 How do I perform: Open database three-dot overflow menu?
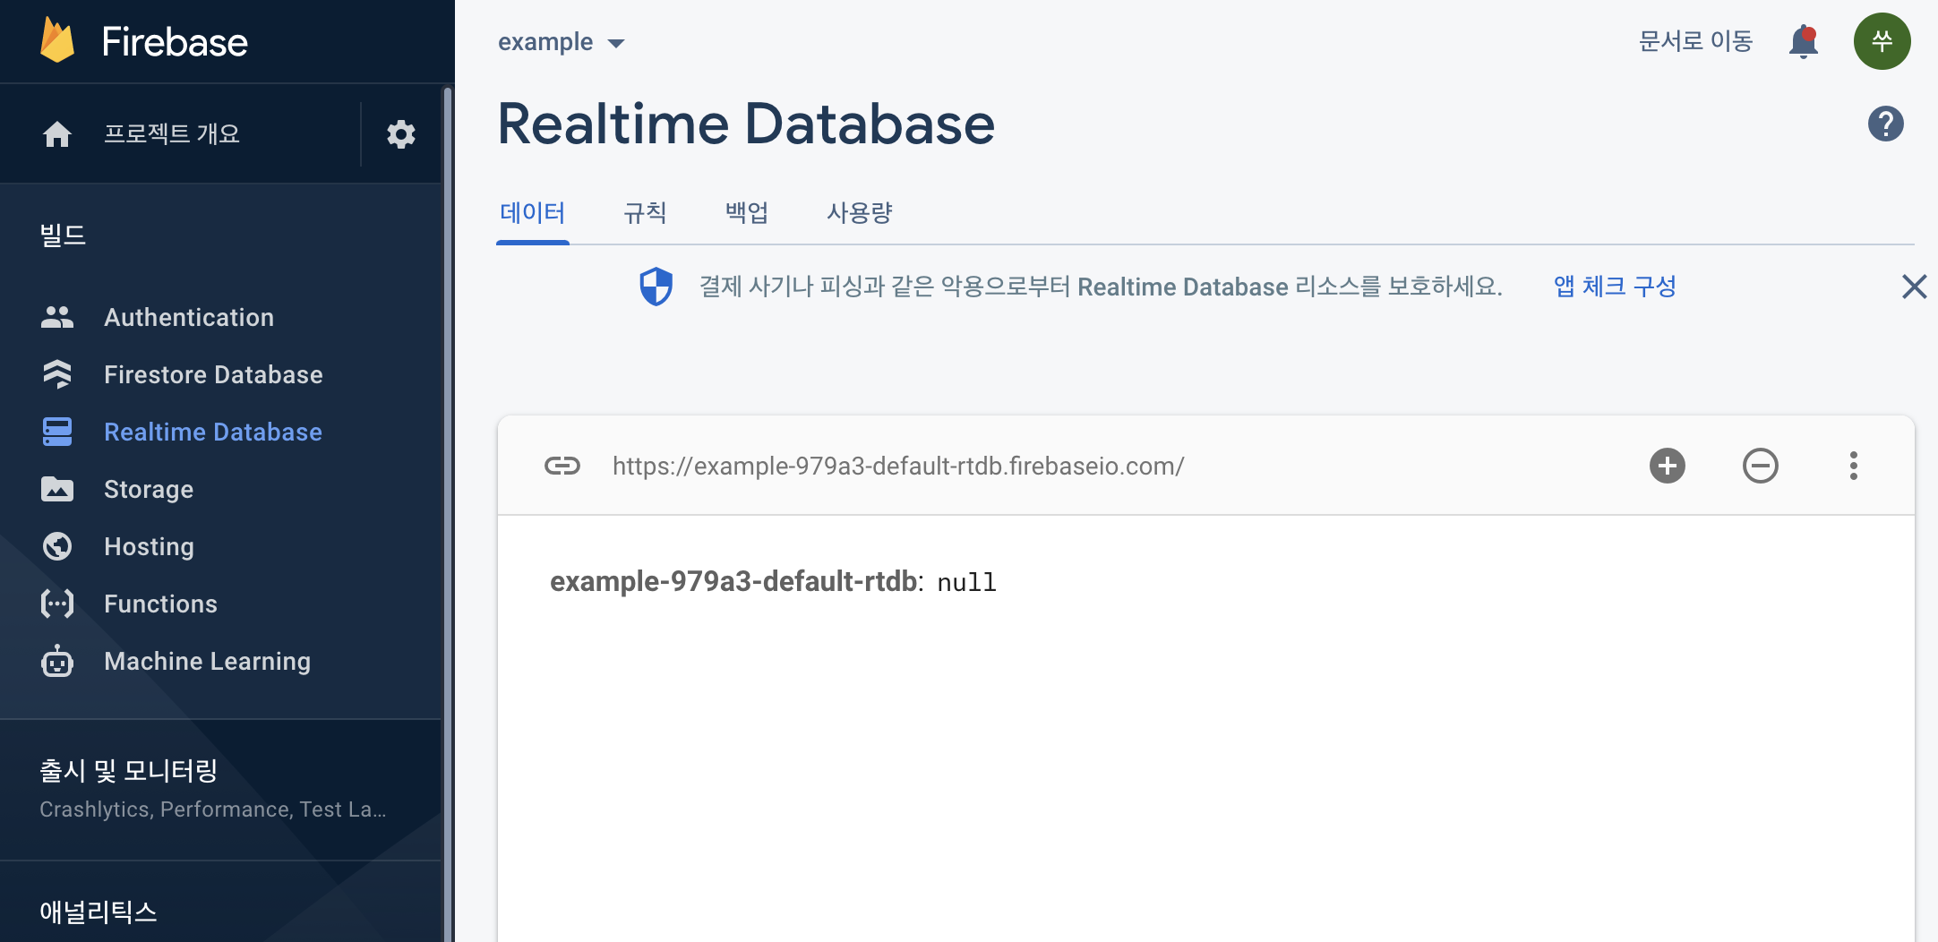(1854, 466)
